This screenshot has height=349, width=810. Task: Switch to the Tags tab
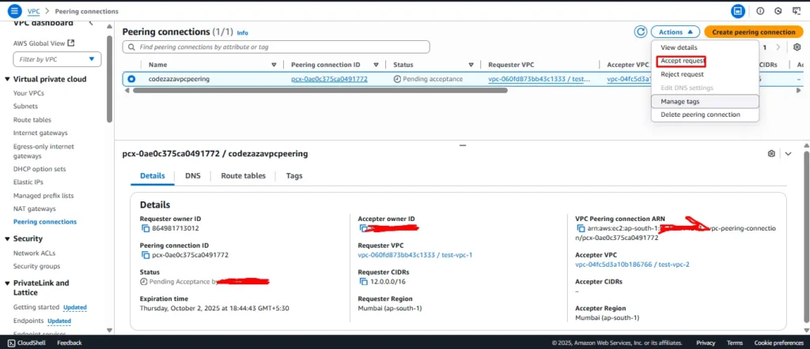click(x=294, y=176)
